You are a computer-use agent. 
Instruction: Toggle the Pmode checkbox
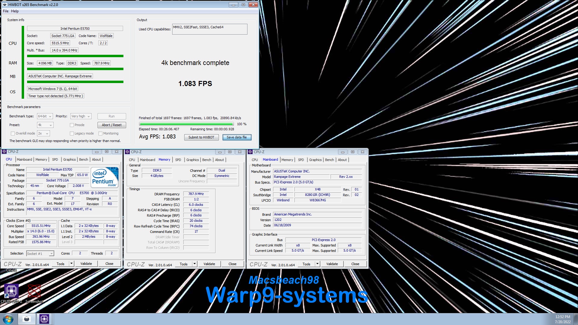tap(72, 125)
